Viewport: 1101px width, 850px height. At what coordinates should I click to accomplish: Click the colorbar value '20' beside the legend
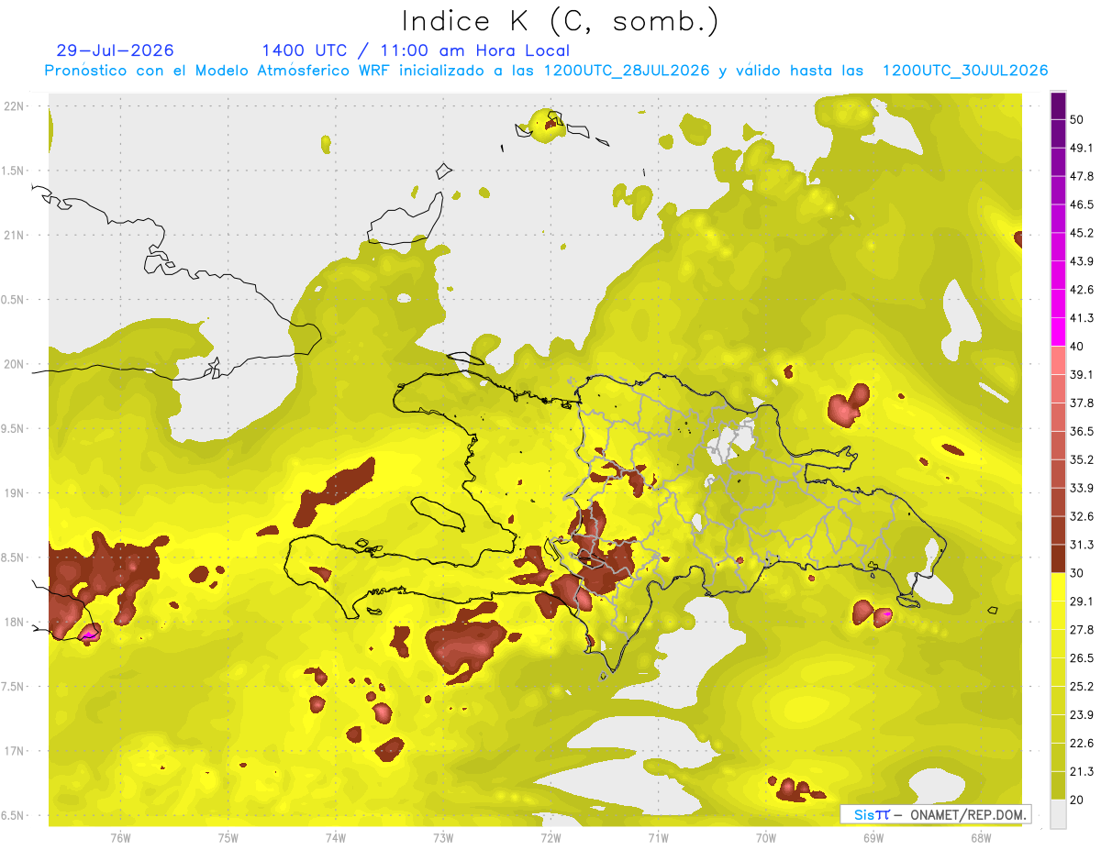click(1078, 800)
